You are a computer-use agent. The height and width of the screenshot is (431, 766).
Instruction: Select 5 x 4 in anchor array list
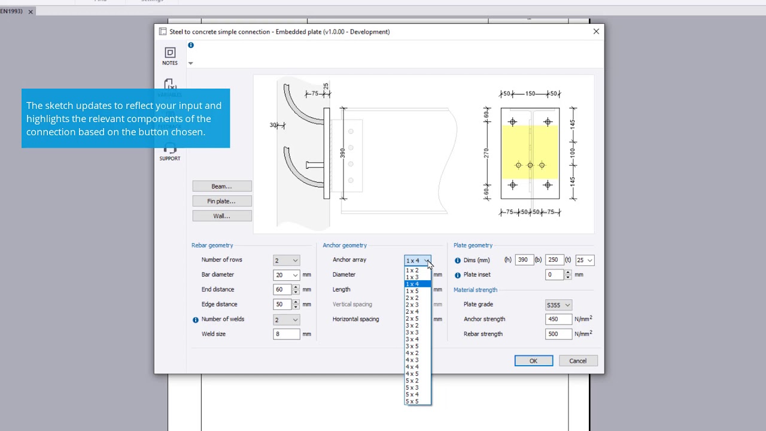(417, 394)
